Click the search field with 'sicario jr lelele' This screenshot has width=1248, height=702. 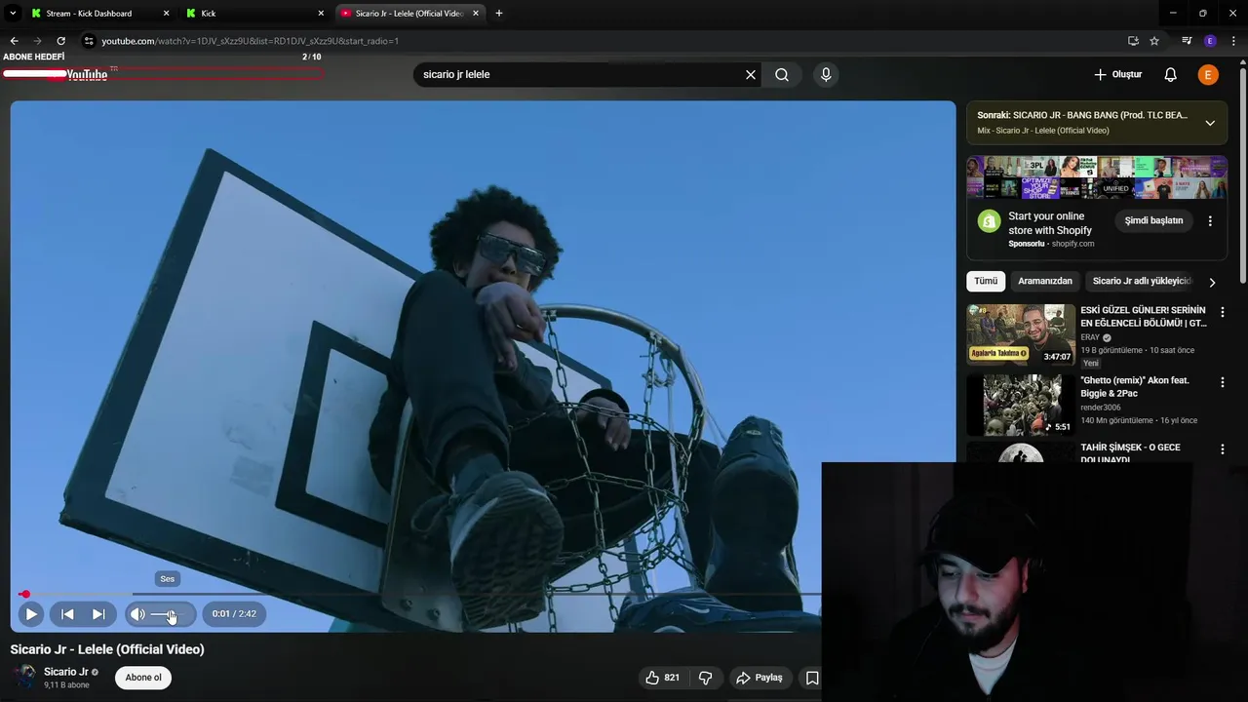coord(580,74)
